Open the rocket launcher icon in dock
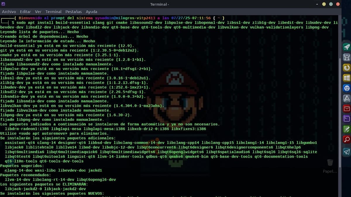 coord(347,47)
